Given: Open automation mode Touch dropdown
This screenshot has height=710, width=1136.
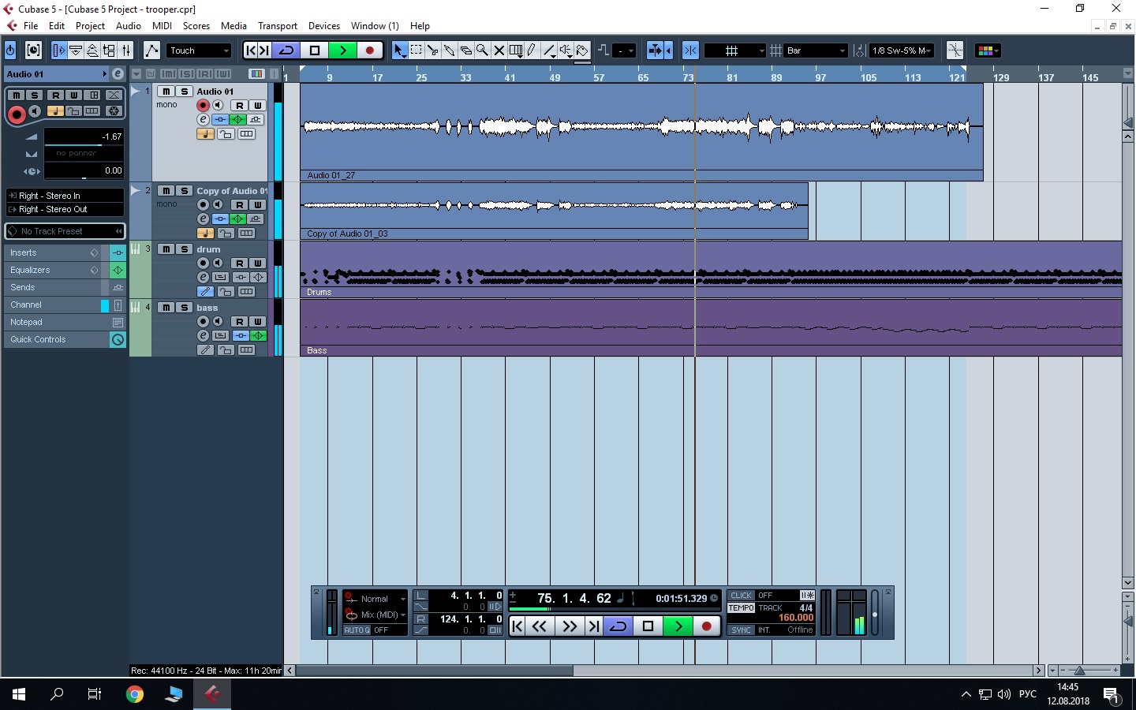Looking at the screenshot, I should [x=199, y=50].
